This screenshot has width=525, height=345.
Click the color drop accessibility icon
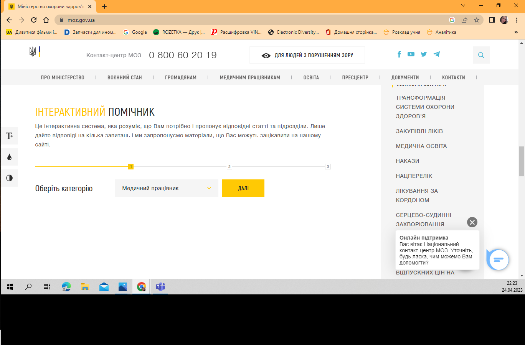tap(9, 157)
